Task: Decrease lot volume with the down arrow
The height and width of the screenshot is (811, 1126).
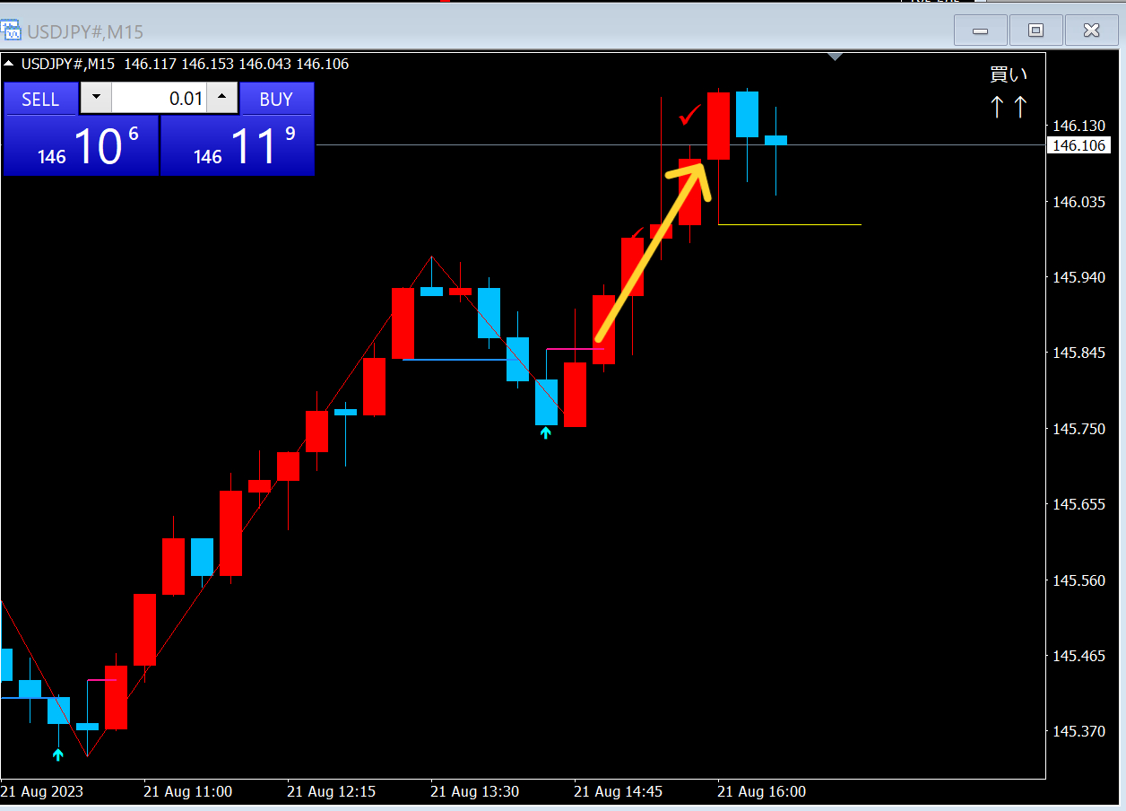Action: tap(96, 98)
